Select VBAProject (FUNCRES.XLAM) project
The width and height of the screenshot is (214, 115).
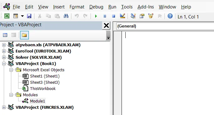(44, 107)
